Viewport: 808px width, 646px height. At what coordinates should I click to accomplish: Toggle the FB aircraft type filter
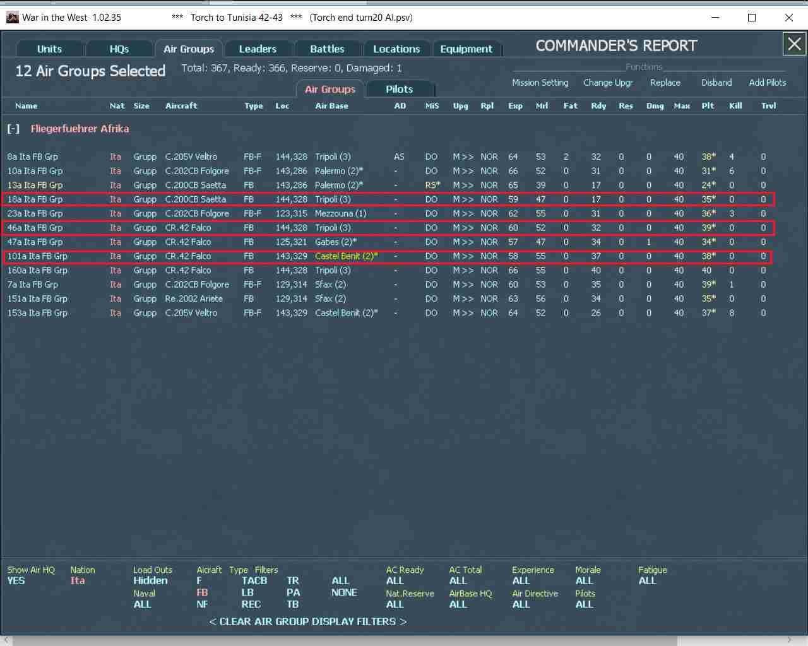(202, 592)
